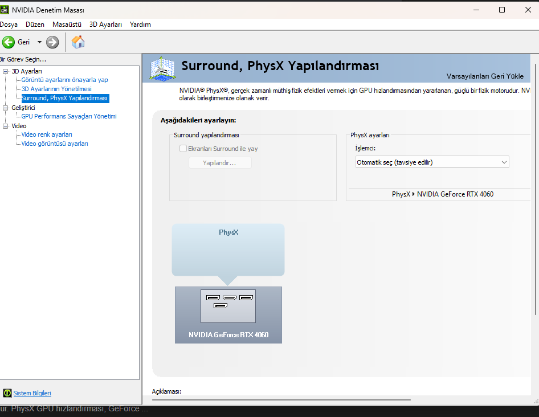Click the Yapılandır... button
This screenshot has width=539, height=417.
click(x=220, y=162)
